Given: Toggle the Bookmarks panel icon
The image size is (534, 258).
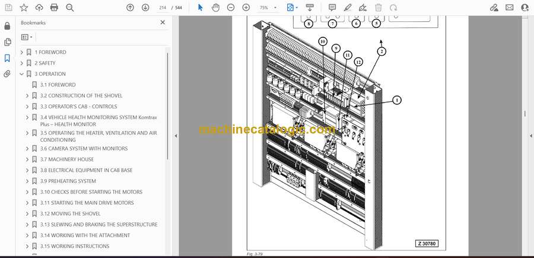Looking at the screenshot, I should tap(7, 58).
